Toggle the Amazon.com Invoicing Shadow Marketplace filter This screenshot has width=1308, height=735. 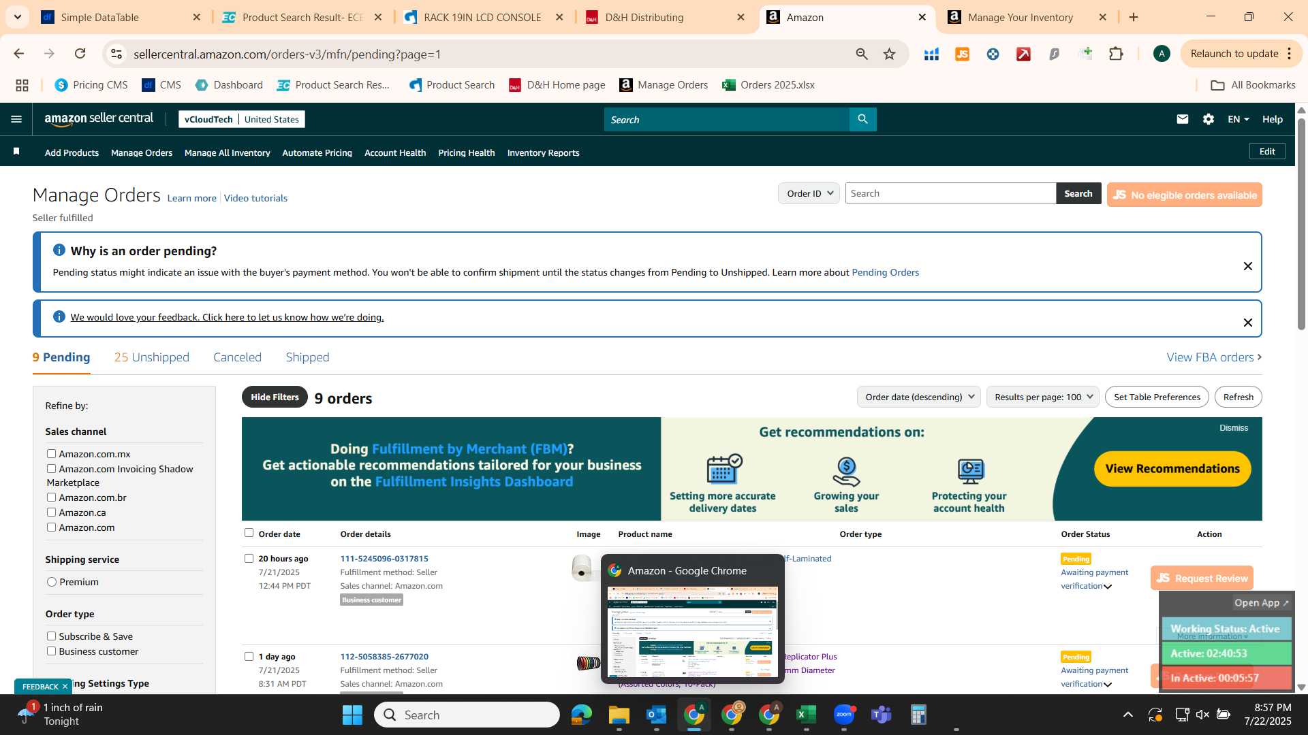click(x=51, y=468)
